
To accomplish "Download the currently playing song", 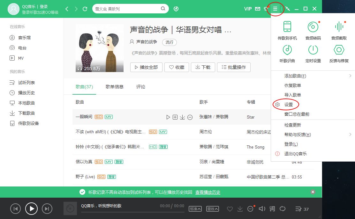I will click(240, 209).
